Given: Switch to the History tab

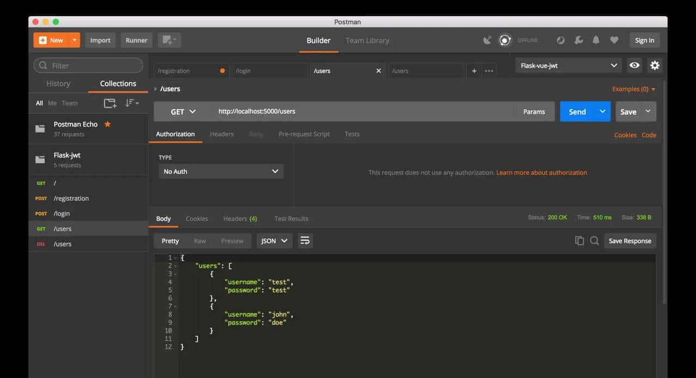Looking at the screenshot, I should click(58, 84).
